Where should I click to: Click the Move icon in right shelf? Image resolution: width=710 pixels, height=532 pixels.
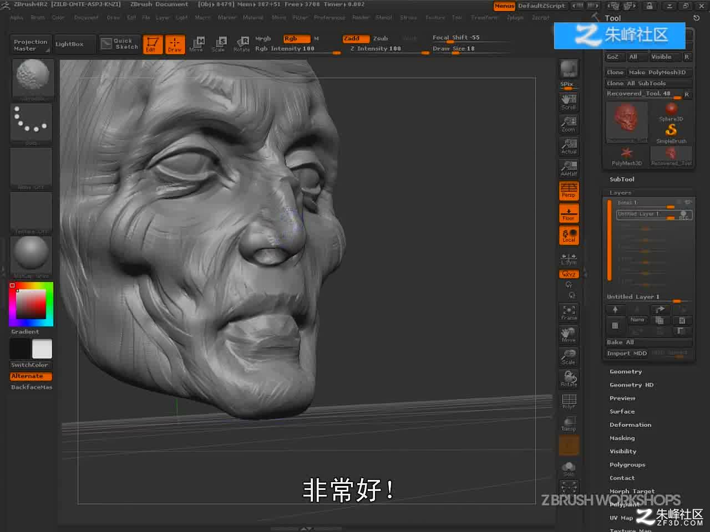(569, 335)
